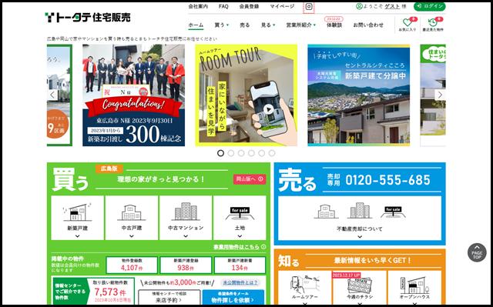Open the 体験談 menu item
Screen dimensions: 493x307
point(334,25)
